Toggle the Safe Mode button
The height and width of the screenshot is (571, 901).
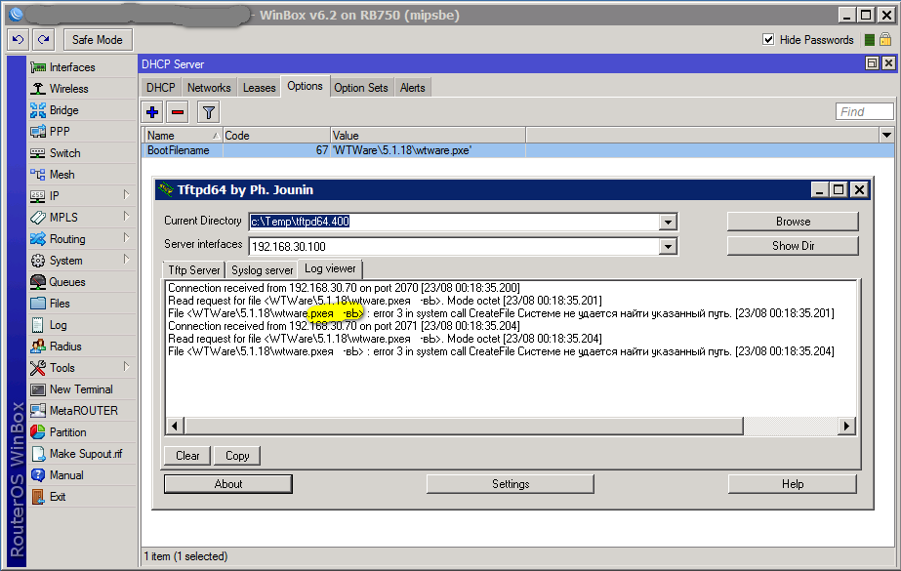pos(98,39)
